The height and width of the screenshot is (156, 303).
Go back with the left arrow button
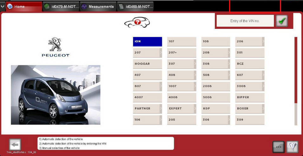15,145
